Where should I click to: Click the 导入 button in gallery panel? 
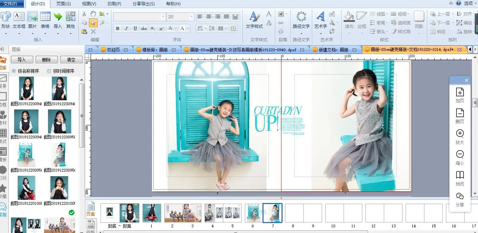[22, 60]
